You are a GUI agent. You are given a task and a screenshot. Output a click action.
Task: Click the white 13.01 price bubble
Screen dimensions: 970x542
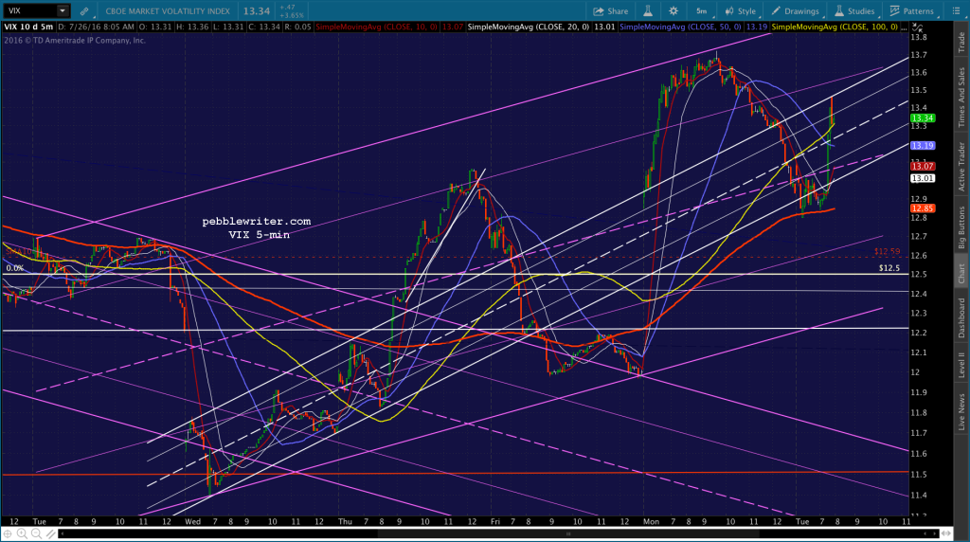(923, 178)
